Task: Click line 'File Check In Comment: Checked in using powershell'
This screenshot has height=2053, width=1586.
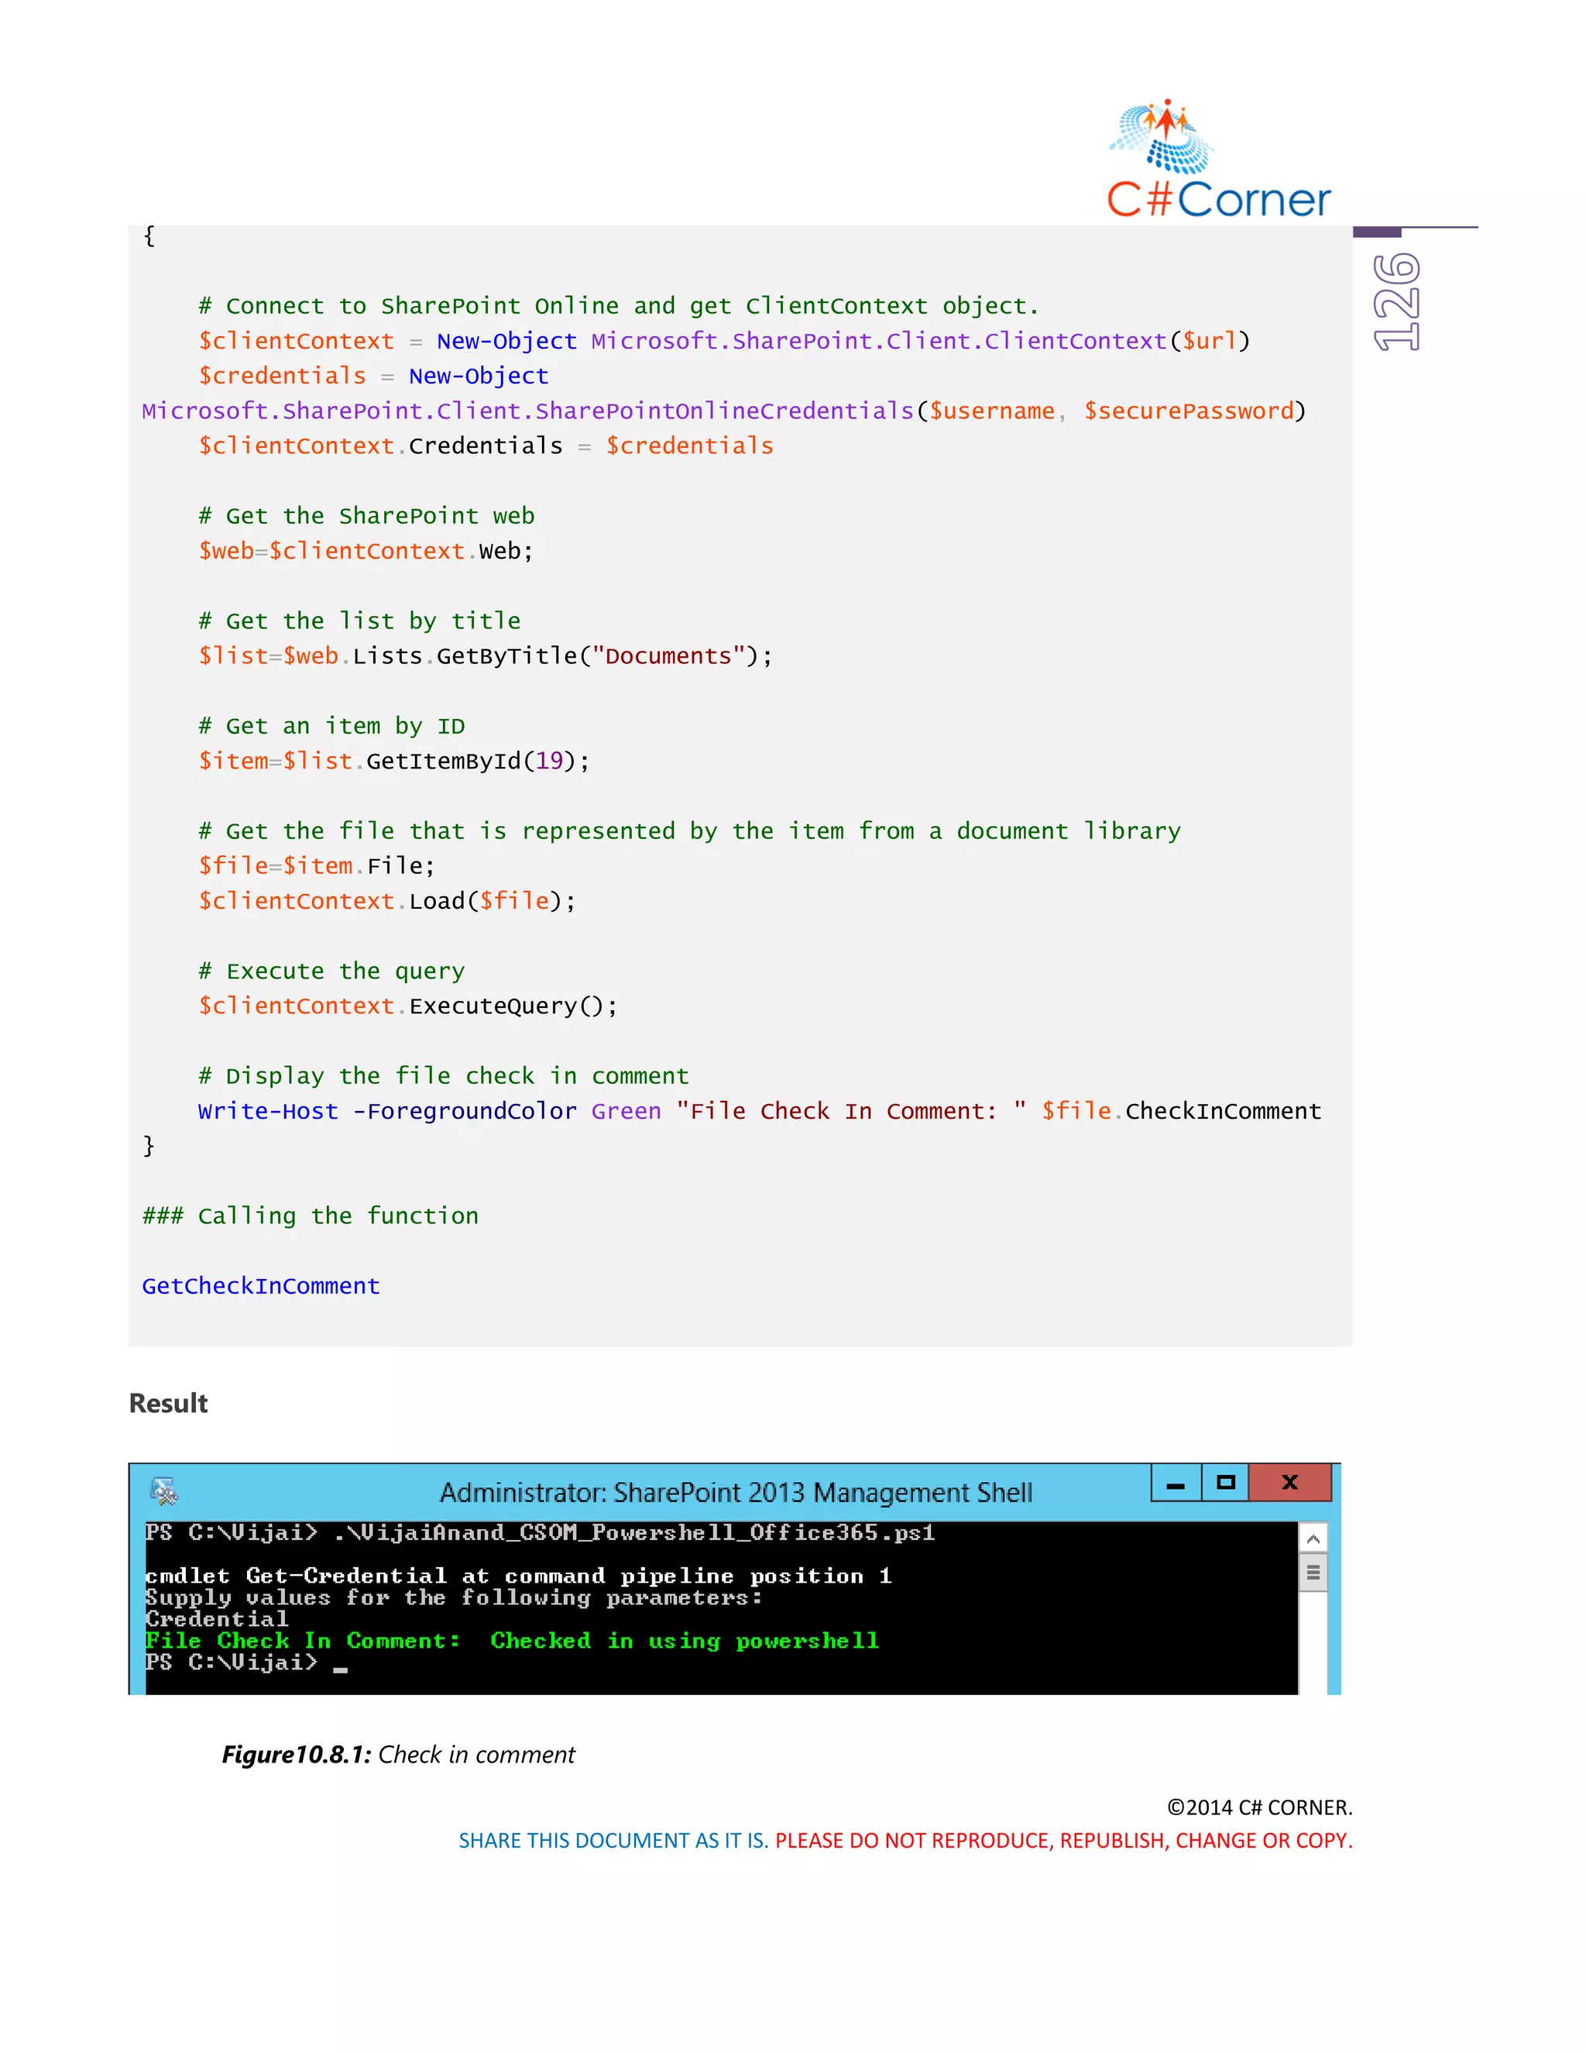Action: coord(512,1640)
